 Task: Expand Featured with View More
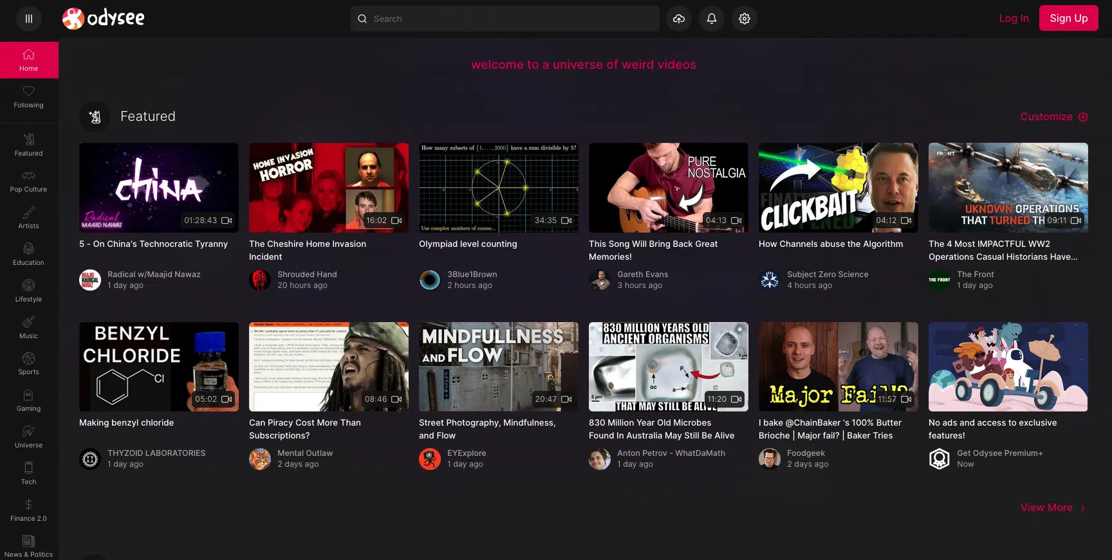pos(1052,508)
